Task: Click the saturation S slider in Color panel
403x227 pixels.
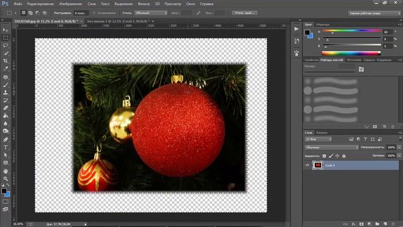Action: point(352,38)
